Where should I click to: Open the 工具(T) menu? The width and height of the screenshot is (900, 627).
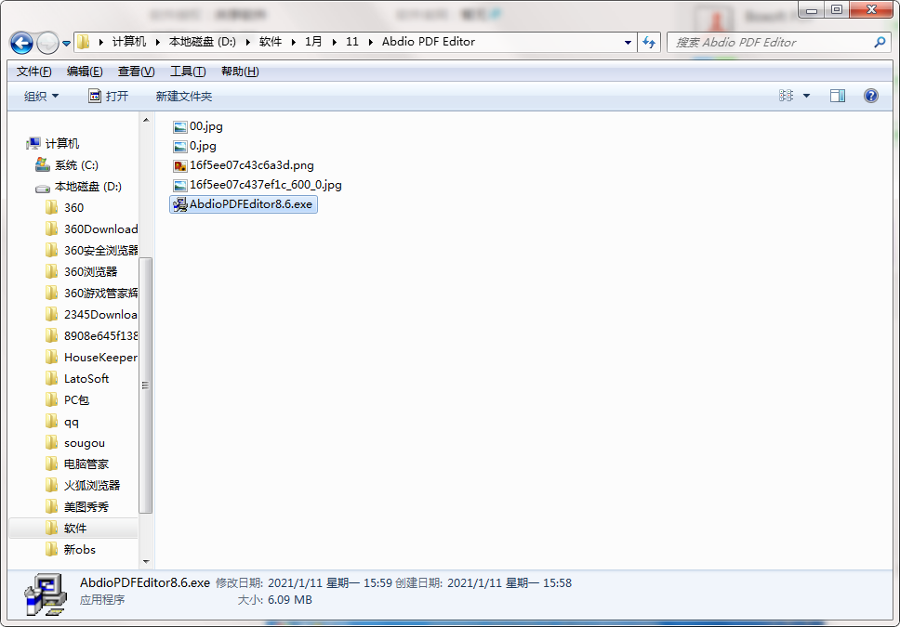point(185,71)
